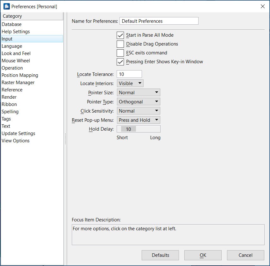Open the Look and Feel category

click(x=16, y=53)
